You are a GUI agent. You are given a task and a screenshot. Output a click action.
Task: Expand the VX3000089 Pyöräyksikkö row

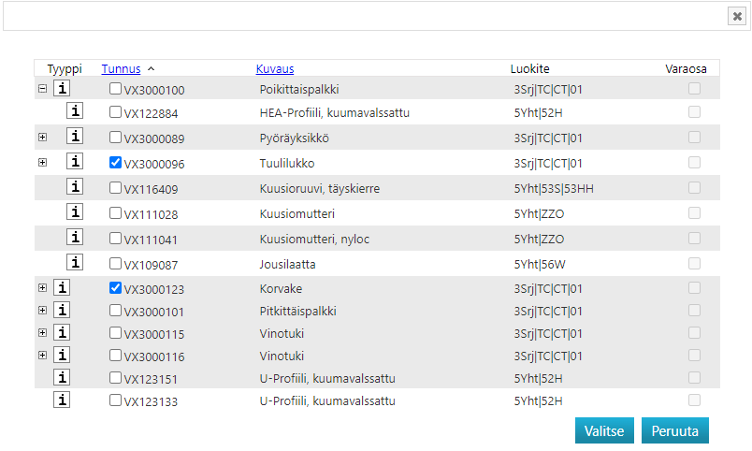click(x=42, y=138)
